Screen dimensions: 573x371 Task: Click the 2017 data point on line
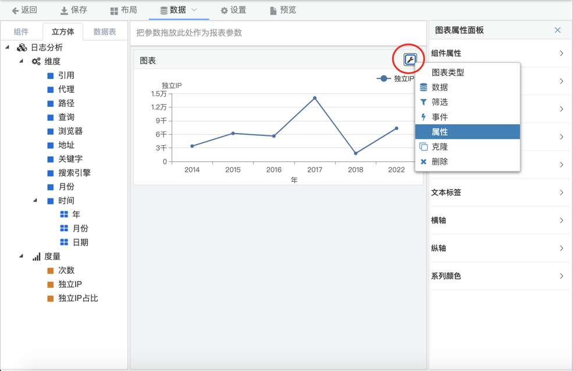point(315,98)
